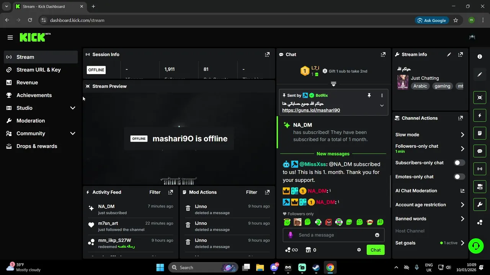The width and height of the screenshot is (490, 275).
Task: Click the New messages divider in chat
Action: pos(333,154)
